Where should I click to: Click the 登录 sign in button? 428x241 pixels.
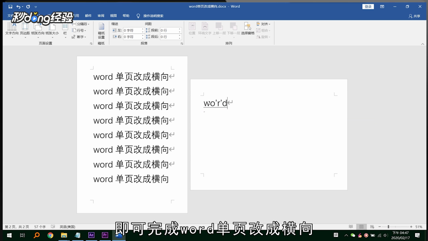(368, 7)
